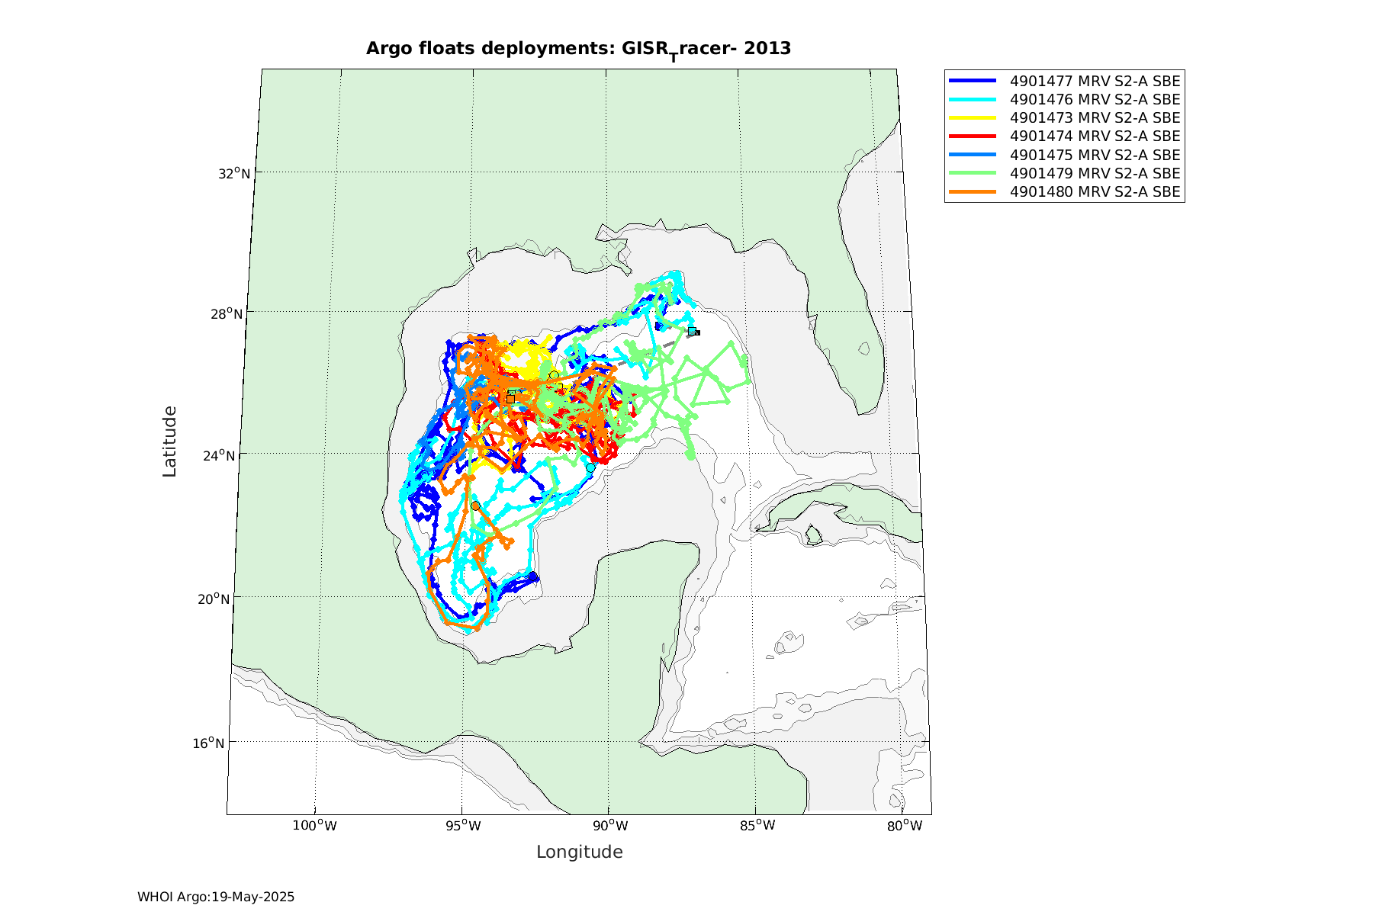The height and width of the screenshot is (915, 1373).
Task: Click the 100°W longitude tick label
Action: (314, 826)
